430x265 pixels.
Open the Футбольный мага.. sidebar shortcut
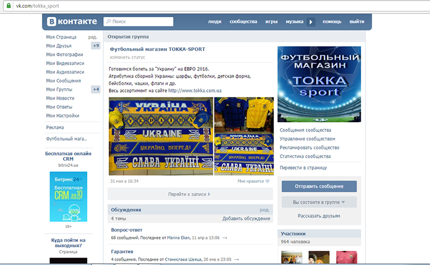[66, 139]
